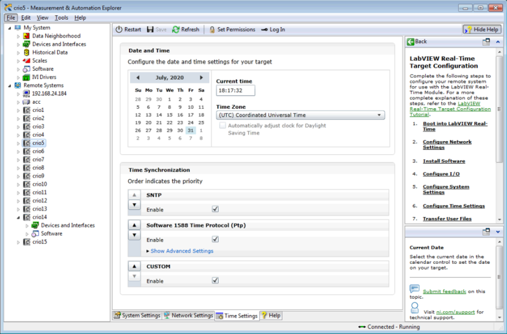Open the Edit menu
This screenshot has height=334, width=507.
tap(26, 18)
